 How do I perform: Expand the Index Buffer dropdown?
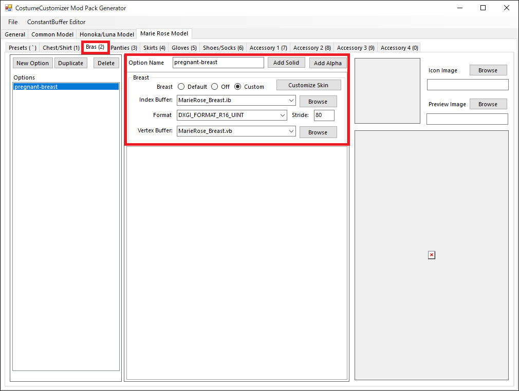tap(291, 100)
